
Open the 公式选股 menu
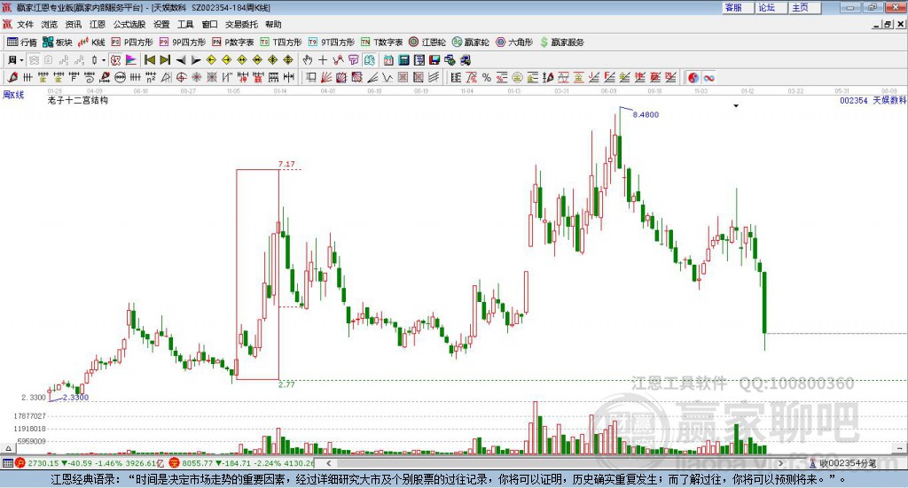click(129, 24)
